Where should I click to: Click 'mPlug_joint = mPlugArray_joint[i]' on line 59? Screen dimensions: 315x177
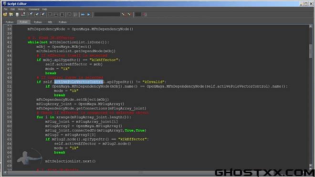[x=82, y=122]
